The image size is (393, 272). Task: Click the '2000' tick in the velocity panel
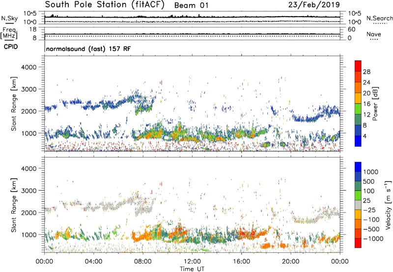tap(29, 213)
